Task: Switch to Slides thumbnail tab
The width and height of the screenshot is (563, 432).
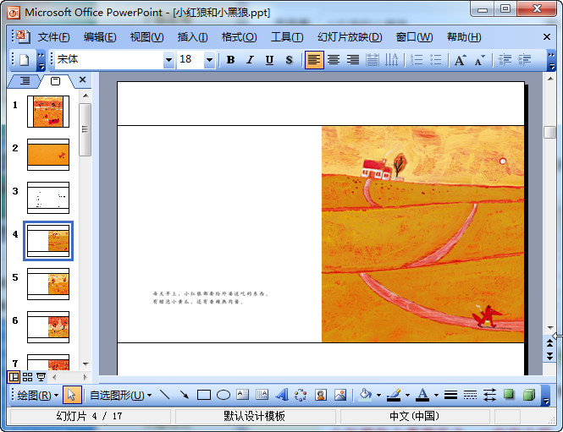Action: (x=55, y=81)
